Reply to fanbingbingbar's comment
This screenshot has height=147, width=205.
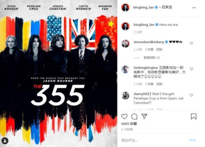(x=159, y=84)
